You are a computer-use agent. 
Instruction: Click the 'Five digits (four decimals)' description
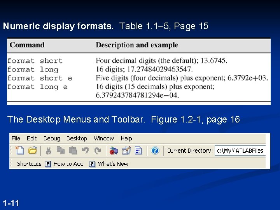coord(182,78)
